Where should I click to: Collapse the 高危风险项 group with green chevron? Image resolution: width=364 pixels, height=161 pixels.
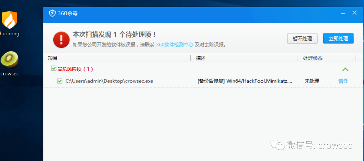(345, 69)
